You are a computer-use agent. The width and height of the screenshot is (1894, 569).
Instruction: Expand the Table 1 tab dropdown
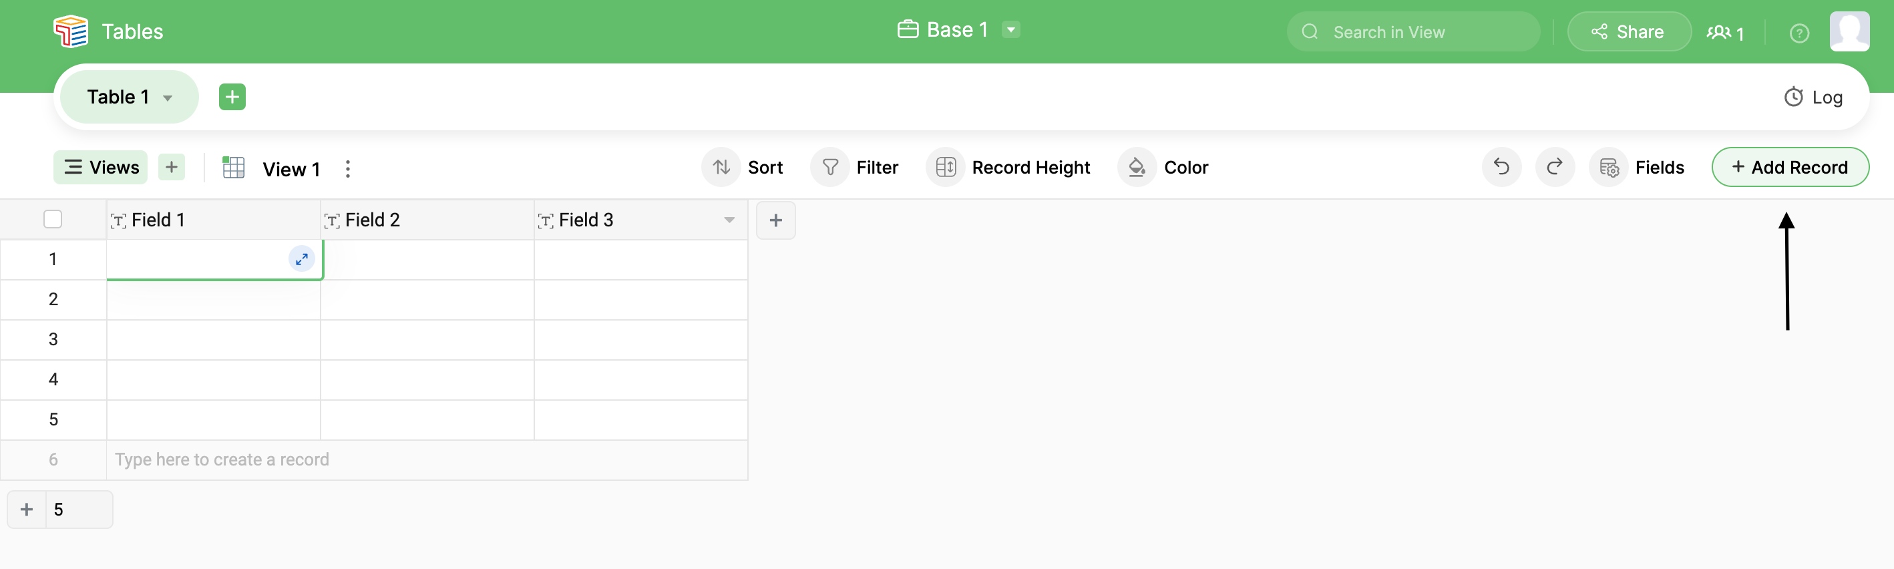pos(168,98)
